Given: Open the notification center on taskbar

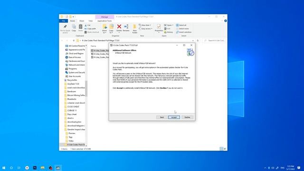Looking at the screenshot, I should [299, 168].
